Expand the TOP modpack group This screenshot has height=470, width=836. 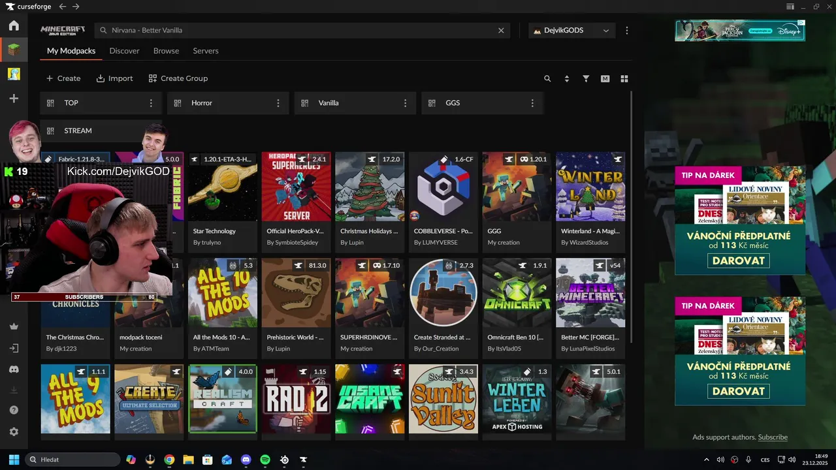(x=101, y=103)
